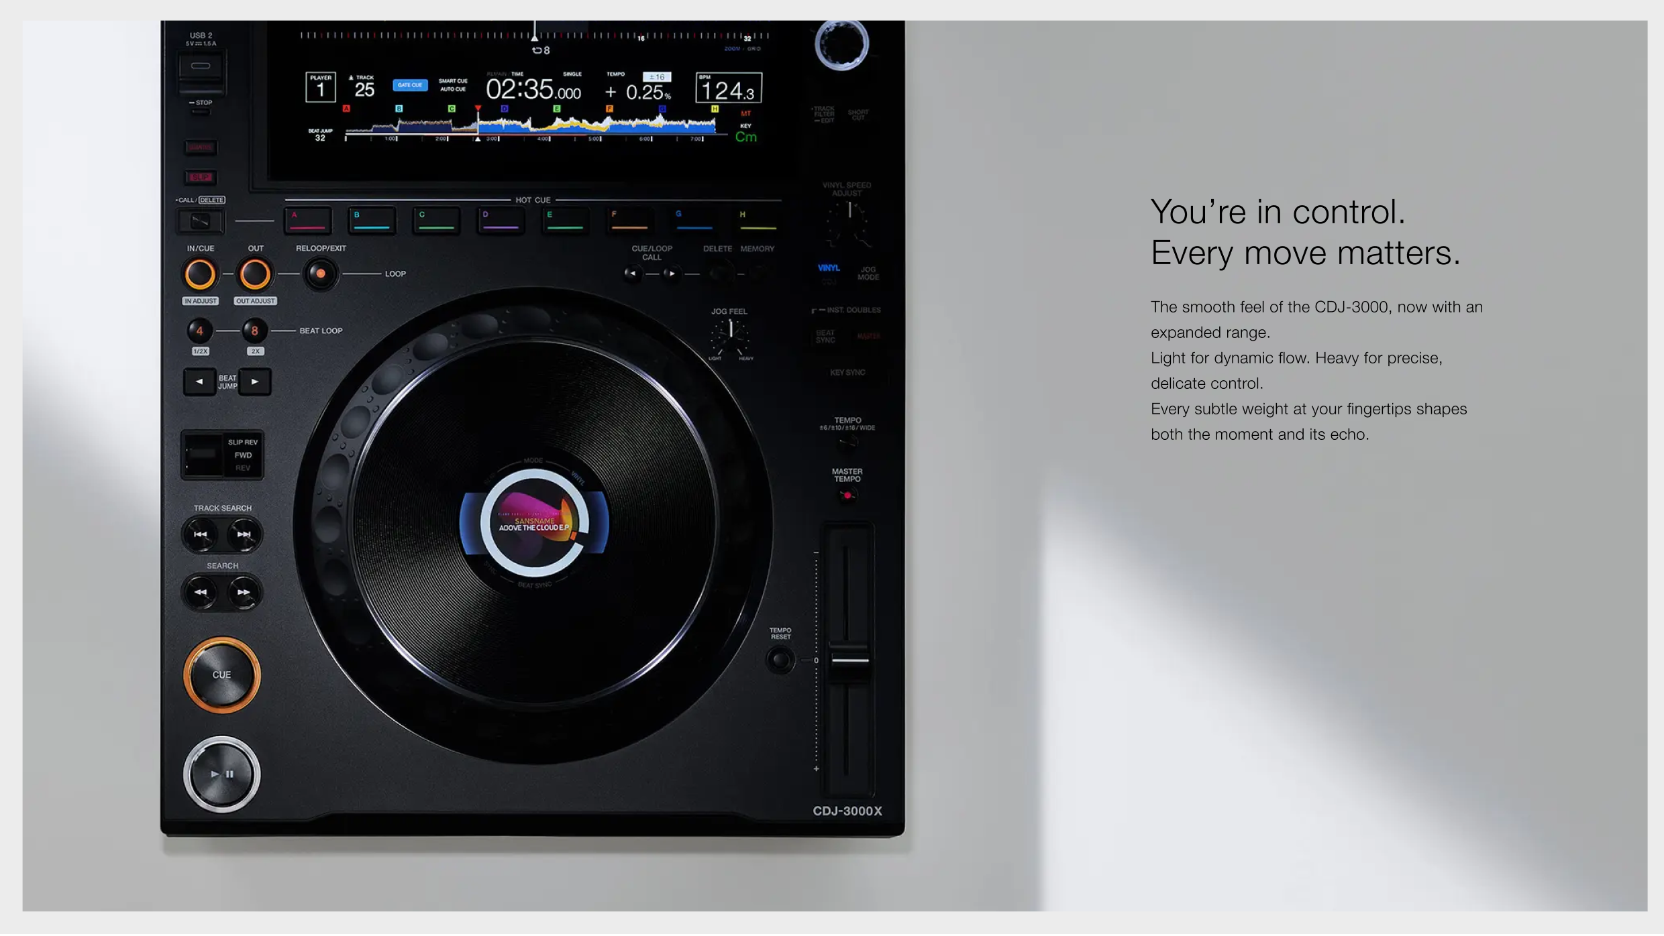Toggle the MASTER TEMPO button
The height and width of the screenshot is (936, 1664).
click(x=847, y=495)
